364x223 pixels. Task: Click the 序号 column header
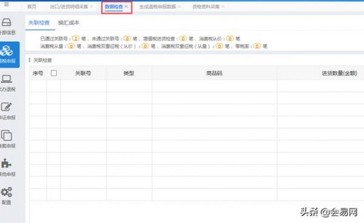point(38,73)
